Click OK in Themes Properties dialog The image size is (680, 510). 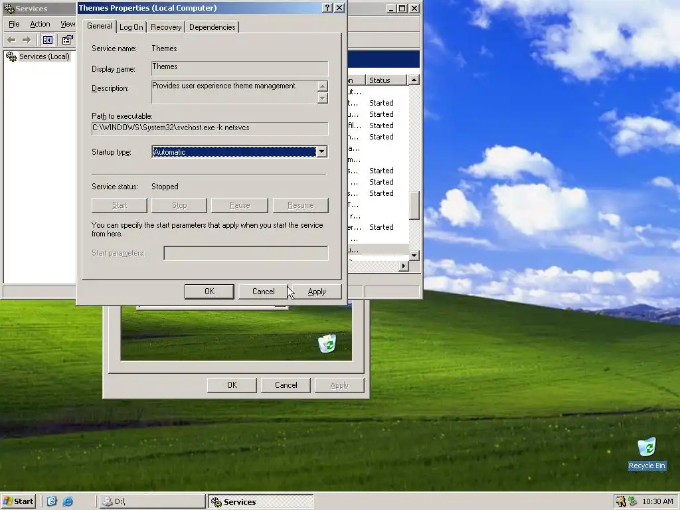click(x=209, y=292)
